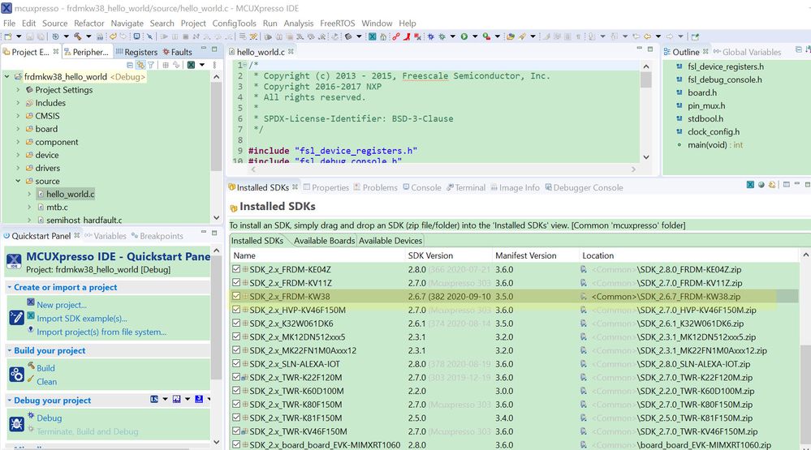Click Link with Editor icon in Project Explorer

(x=140, y=65)
